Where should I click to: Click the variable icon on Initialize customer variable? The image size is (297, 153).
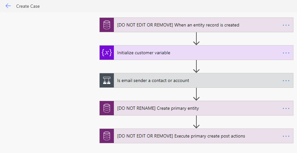tap(106, 53)
